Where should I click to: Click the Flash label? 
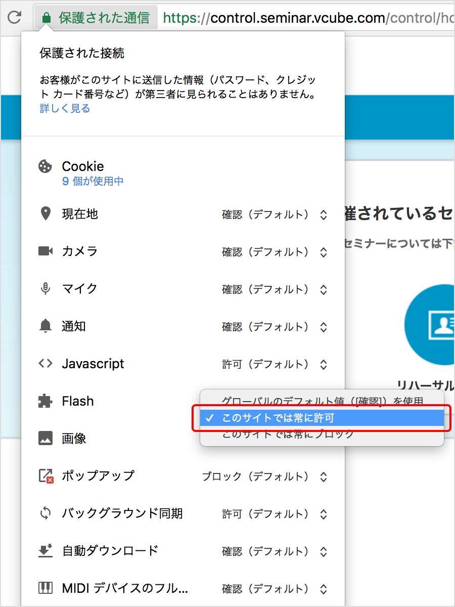(x=78, y=401)
